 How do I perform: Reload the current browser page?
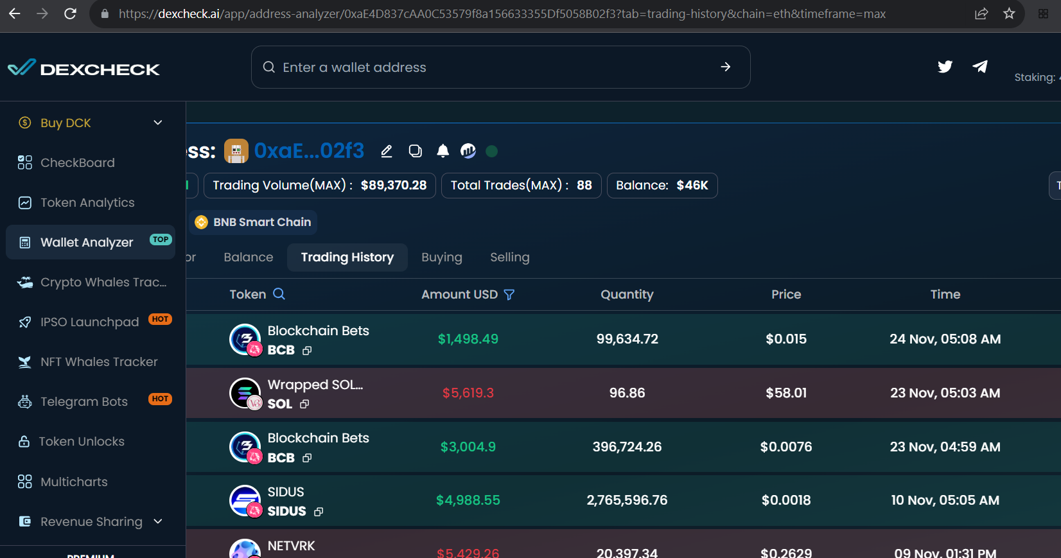[x=71, y=13]
